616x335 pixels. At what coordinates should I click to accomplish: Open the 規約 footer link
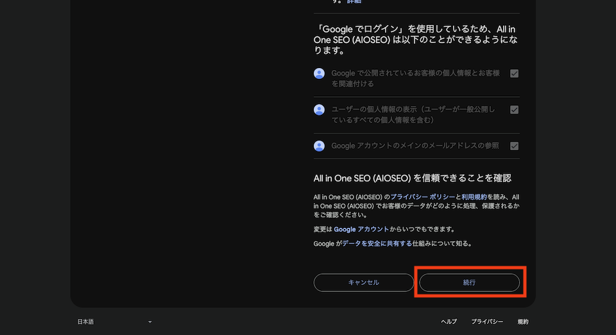[x=523, y=322]
